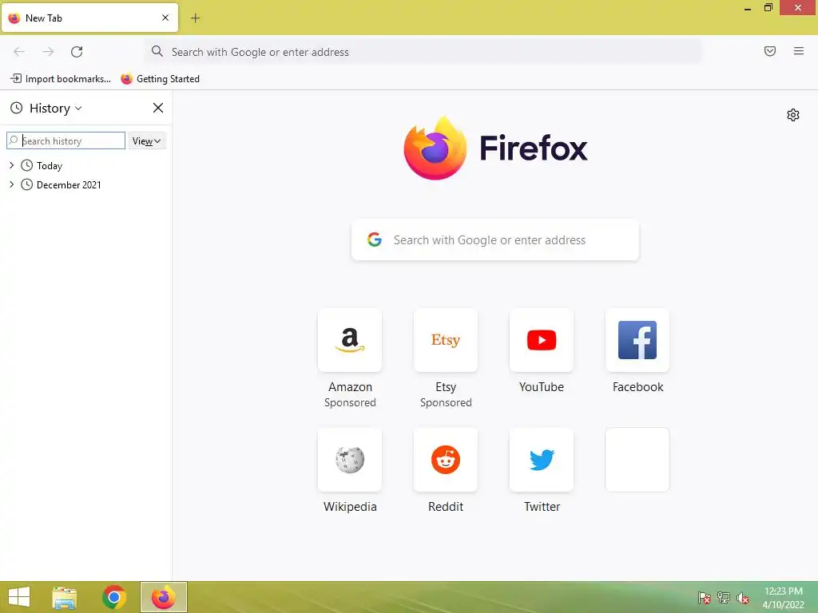Click the Google search box on page

pyautogui.click(x=495, y=239)
